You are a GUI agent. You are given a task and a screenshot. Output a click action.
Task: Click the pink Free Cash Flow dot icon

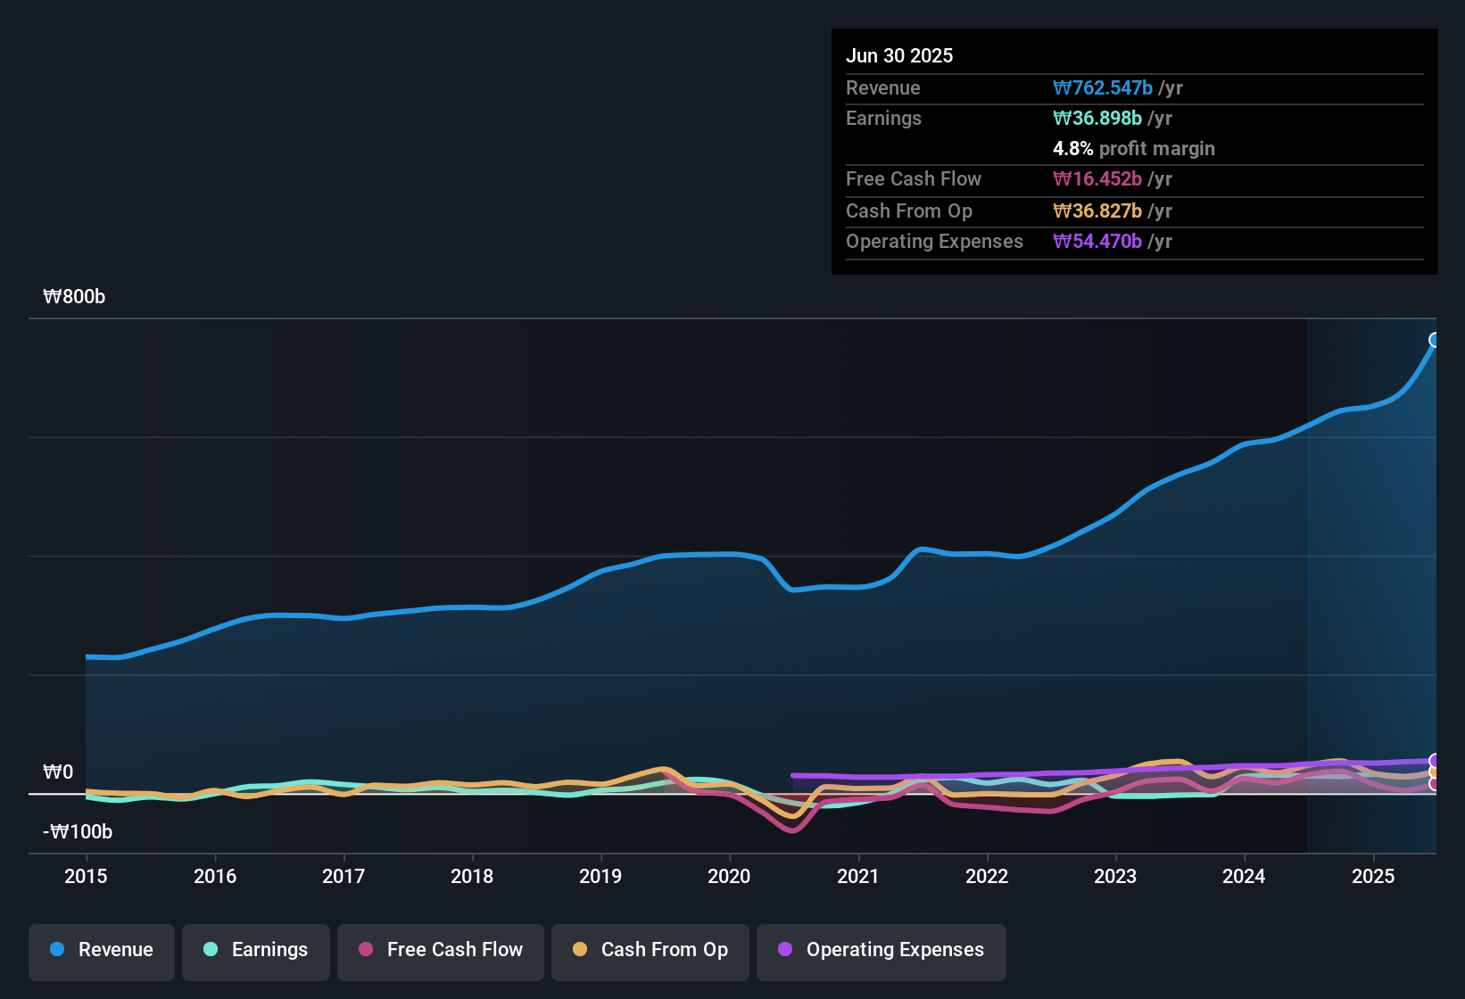(365, 950)
